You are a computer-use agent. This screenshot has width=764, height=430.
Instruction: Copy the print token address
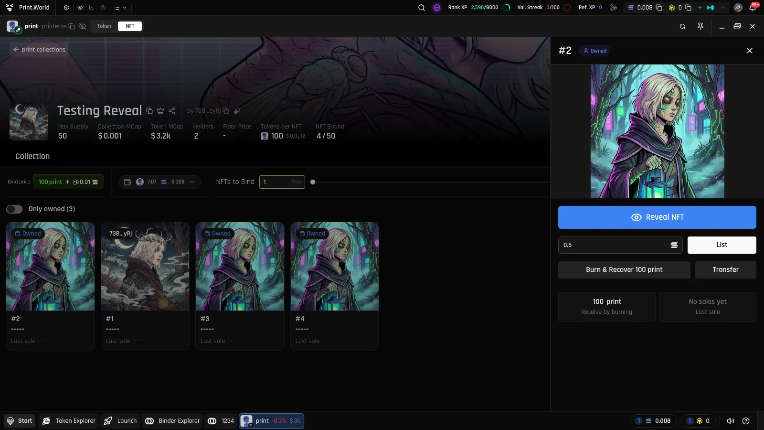pos(72,26)
